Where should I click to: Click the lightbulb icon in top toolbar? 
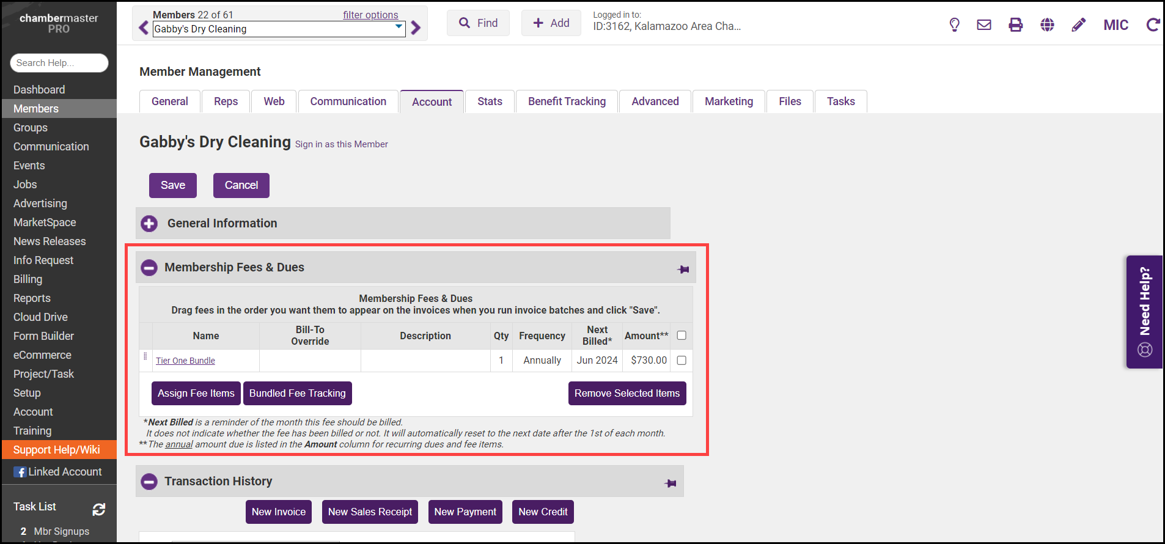pos(954,24)
